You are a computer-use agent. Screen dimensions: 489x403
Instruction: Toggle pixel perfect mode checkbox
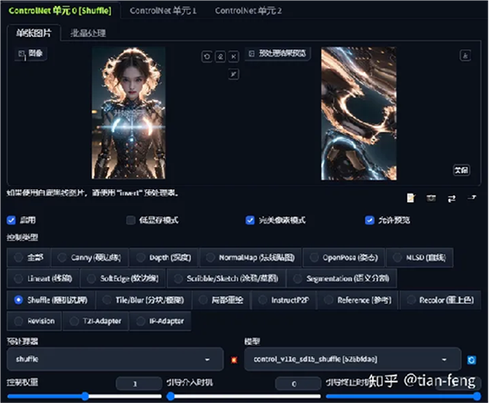pos(250,220)
